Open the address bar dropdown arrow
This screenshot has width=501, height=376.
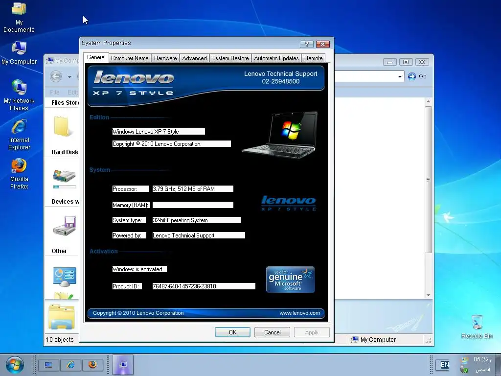400,77
